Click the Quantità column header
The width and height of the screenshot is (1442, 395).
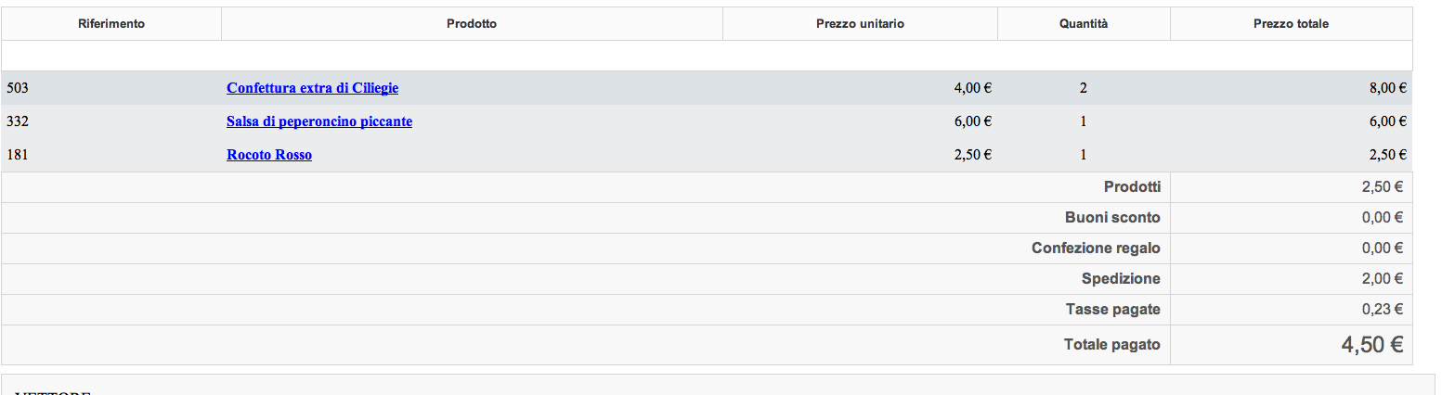1084,24
